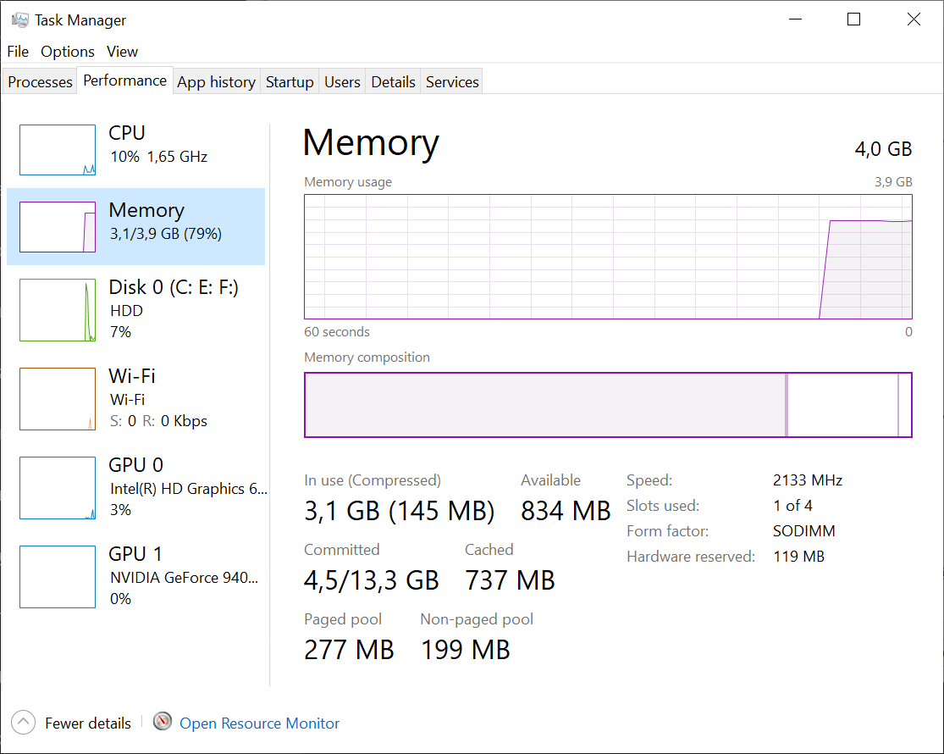
Task: Open the View menu
Action: point(122,52)
